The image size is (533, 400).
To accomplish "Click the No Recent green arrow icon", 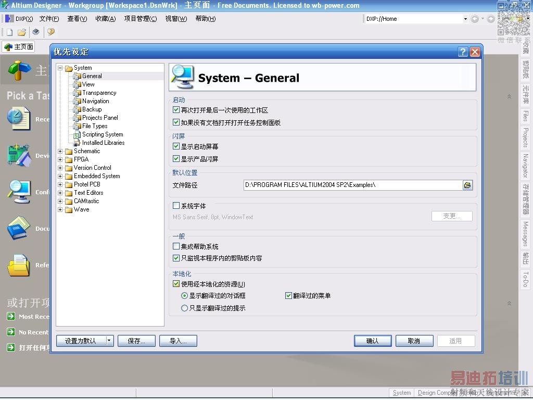I will click(11, 332).
